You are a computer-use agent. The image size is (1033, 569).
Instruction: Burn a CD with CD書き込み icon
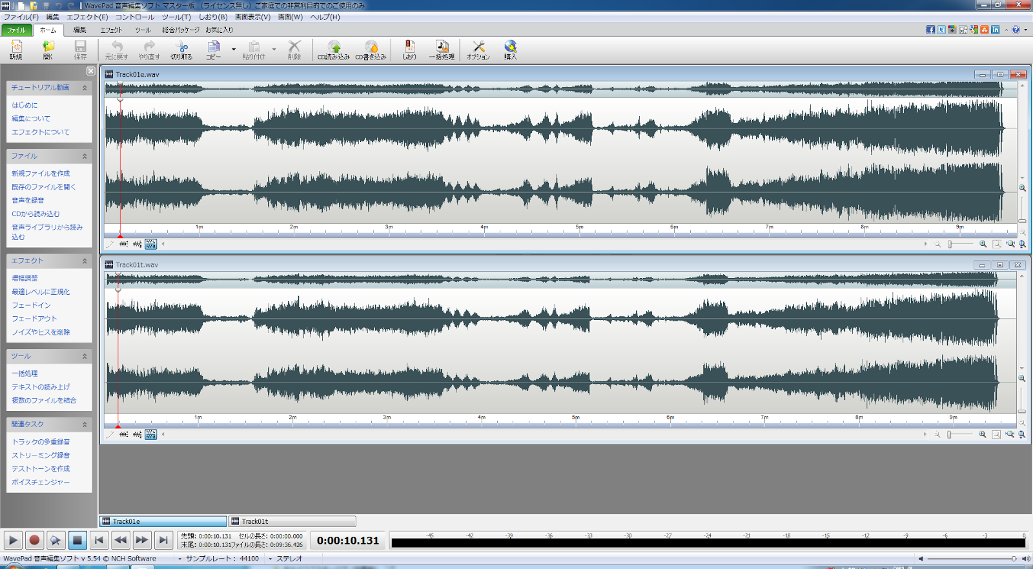coord(371,49)
